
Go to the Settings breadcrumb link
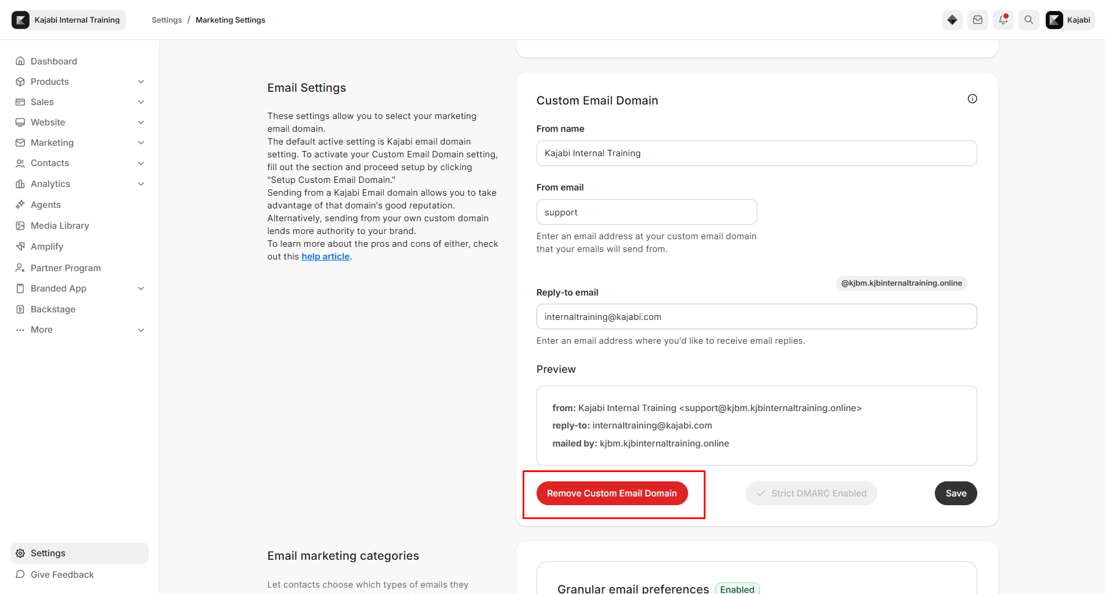coord(167,20)
